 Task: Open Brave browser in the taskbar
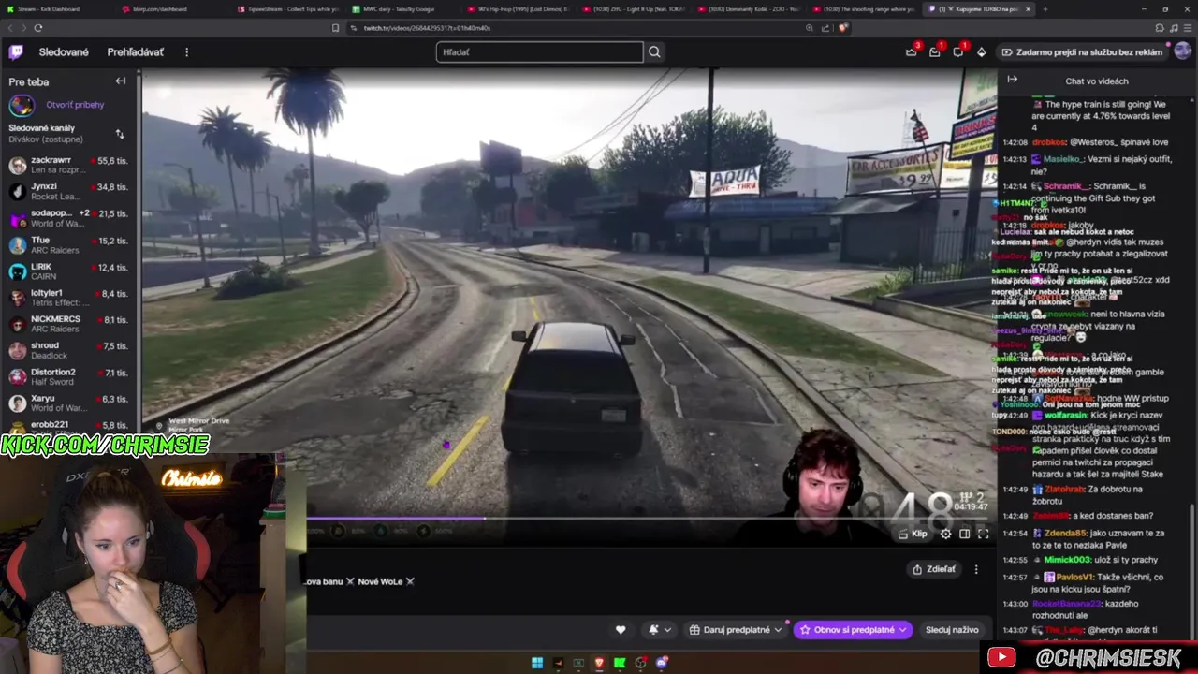click(x=599, y=663)
